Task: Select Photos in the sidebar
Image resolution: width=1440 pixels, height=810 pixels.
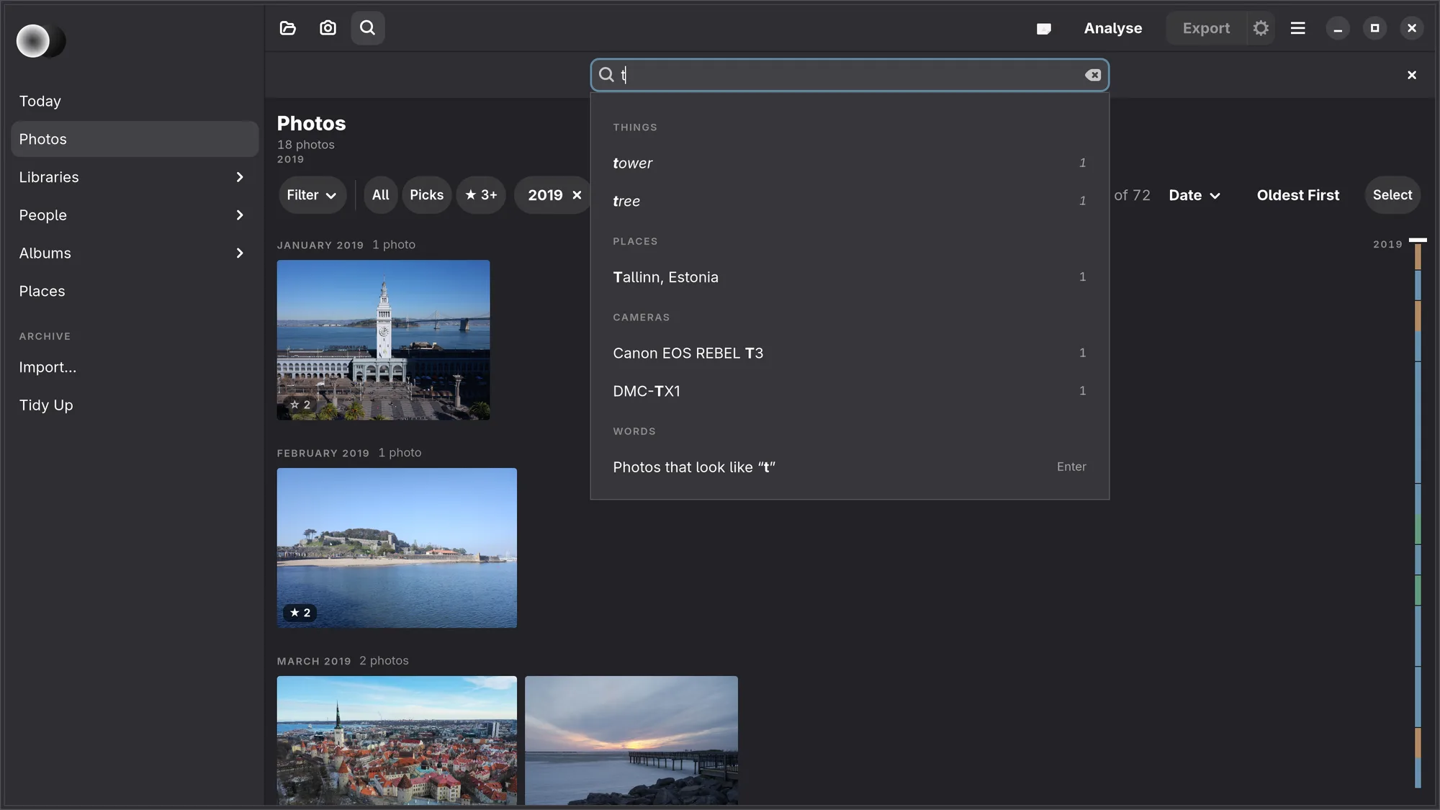Action: [135, 139]
